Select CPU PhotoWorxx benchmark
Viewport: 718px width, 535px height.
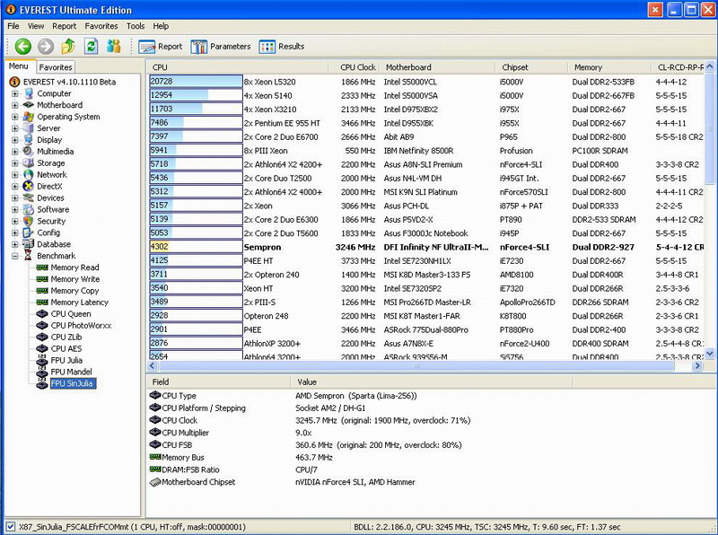(81, 326)
